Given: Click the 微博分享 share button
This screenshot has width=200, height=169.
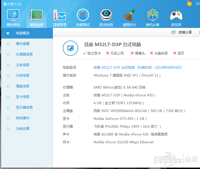Looking at the screenshot, I should tap(182, 32).
